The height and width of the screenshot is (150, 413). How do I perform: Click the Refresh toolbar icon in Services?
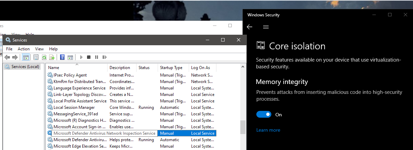point(44,57)
